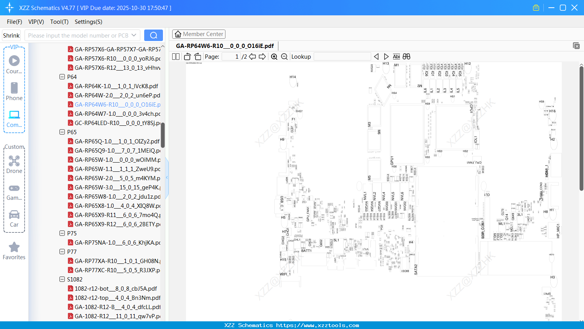Open the Courses sidebar icon
584x329 pixels.
pyautogui.click(x=14, y=64)
